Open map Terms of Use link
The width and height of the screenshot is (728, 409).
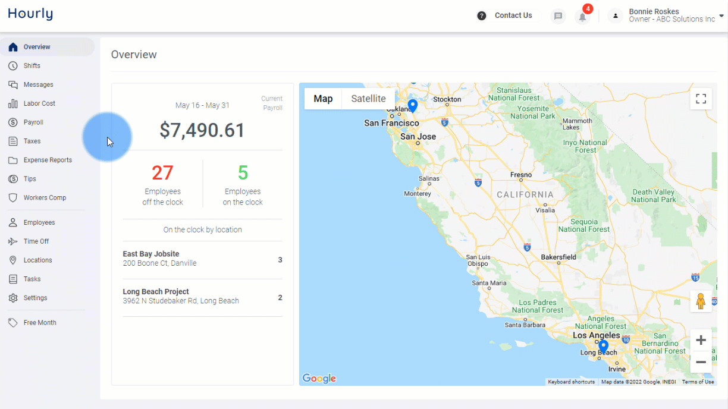click(x=698, y=382)
